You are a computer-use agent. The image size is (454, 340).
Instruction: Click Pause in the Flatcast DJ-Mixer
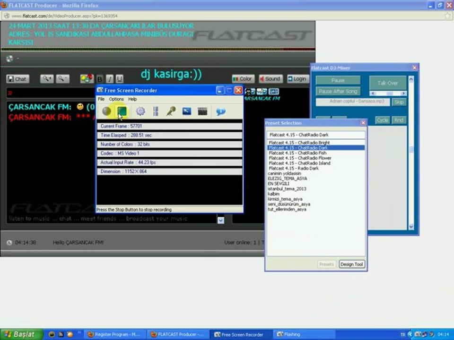pyautogui.click(x=338, y=80)
